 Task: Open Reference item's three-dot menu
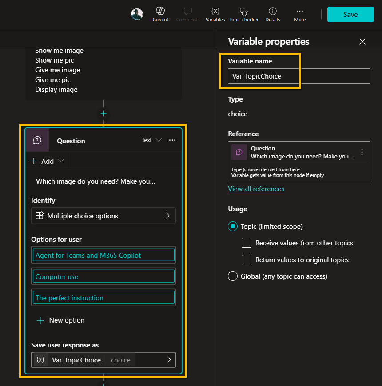(362, 152)
